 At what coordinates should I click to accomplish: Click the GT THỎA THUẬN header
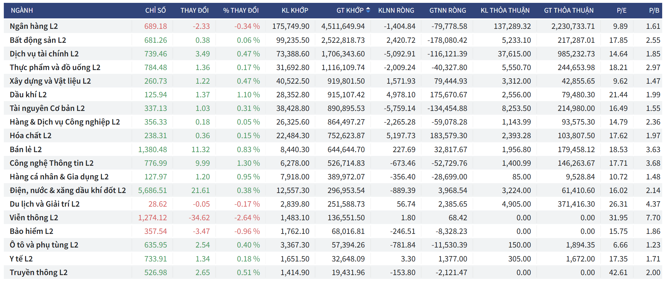coord(568,10)
